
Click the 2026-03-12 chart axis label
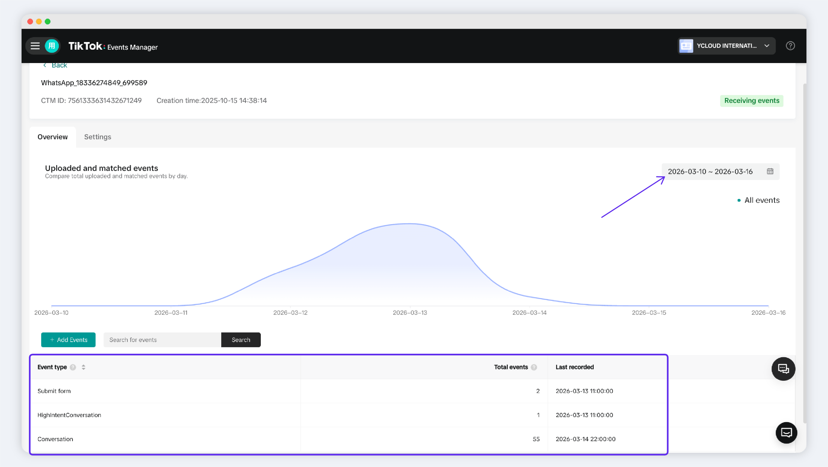[290, 313]
